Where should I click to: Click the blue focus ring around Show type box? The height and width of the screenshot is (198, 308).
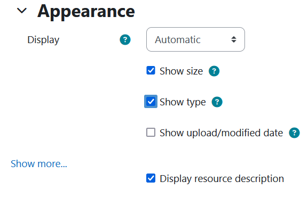151,102
